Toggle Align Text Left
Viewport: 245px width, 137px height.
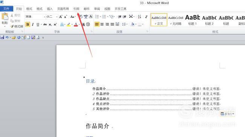coord(97,24)
